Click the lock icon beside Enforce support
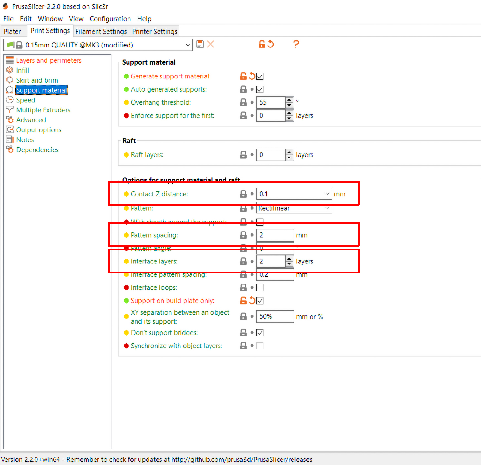Viewport: 481px width, 465px height. 243,115
